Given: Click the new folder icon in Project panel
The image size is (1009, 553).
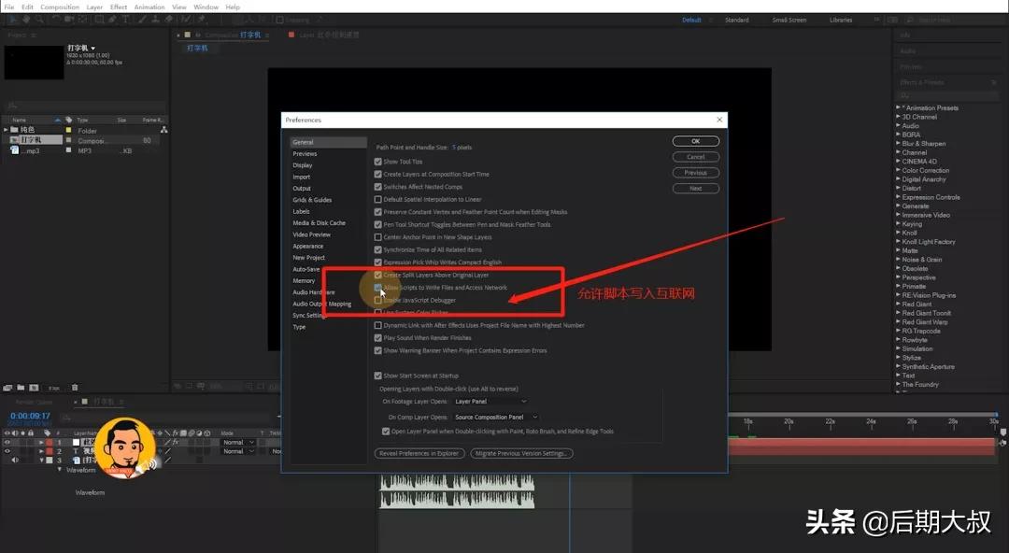Looking at the screenshot, I should pos(21,388).
